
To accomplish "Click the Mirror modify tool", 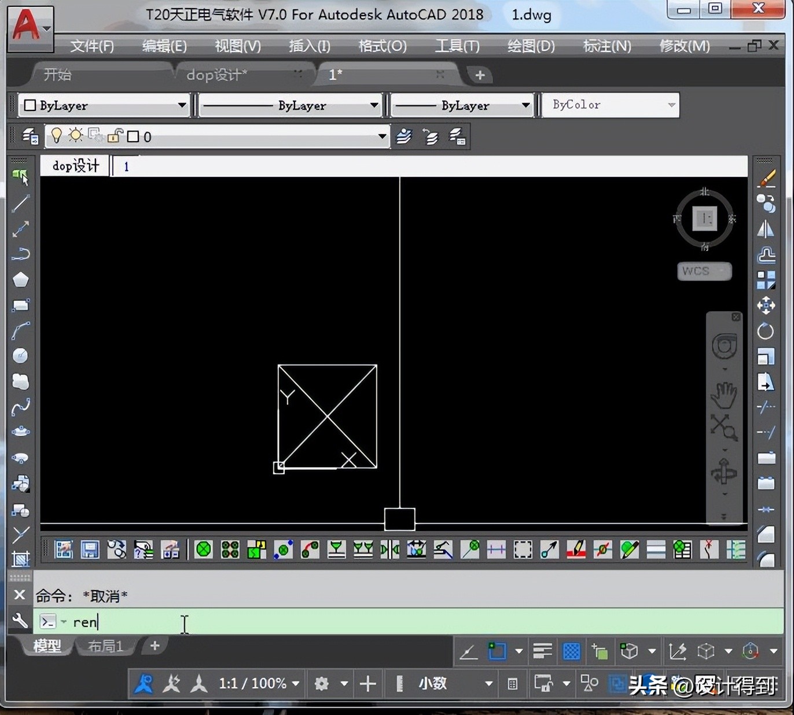I will pos(766,230).
